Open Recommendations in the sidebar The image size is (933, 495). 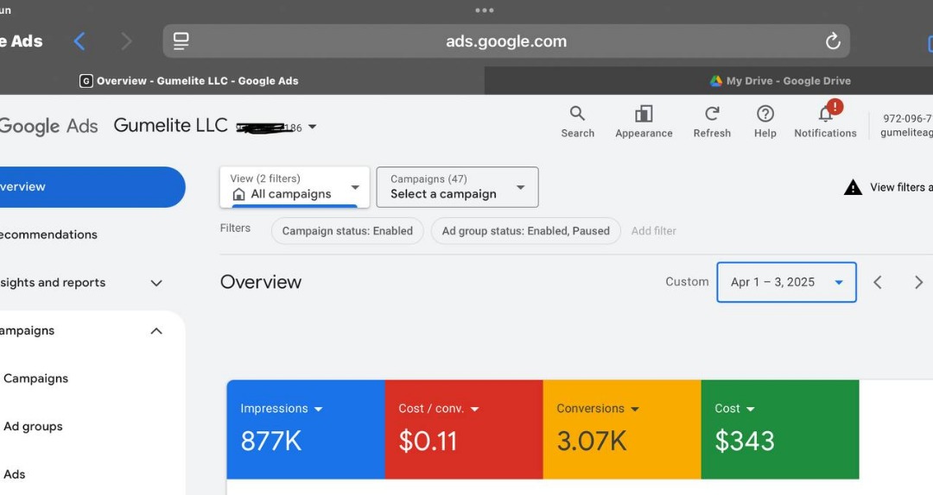click(x=48, y=235)
